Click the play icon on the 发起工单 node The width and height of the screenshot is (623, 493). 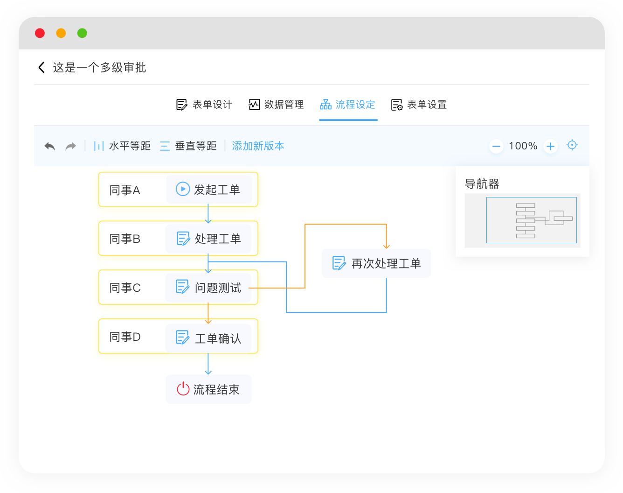182,189
